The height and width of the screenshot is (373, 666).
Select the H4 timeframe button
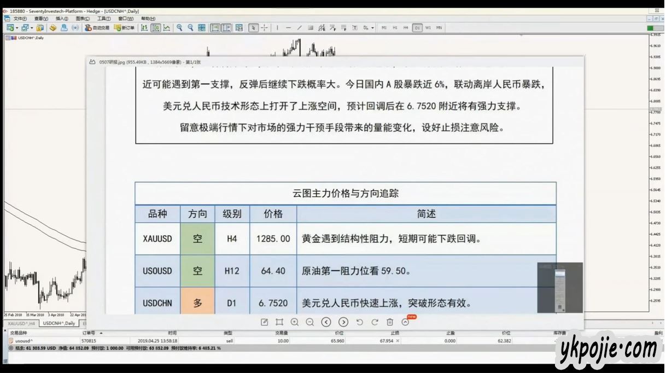[406, 28]
